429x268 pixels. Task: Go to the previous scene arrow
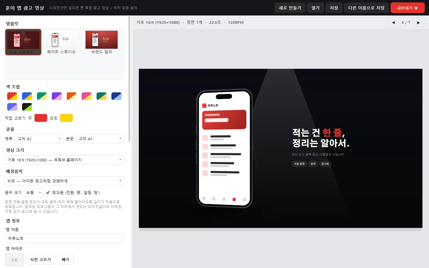point(393,22)
